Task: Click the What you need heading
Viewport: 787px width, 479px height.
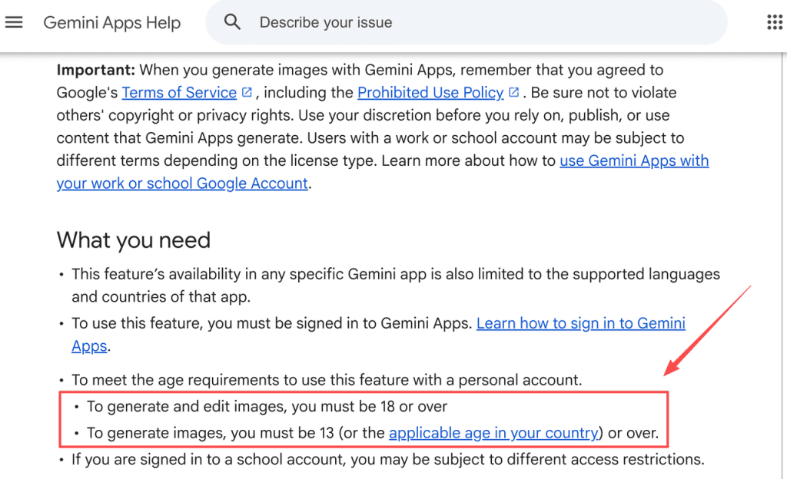Action: pos(134,240)
